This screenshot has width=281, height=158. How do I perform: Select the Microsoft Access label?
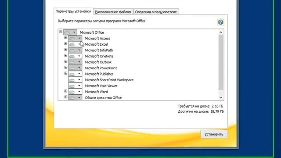pos(97,38)
